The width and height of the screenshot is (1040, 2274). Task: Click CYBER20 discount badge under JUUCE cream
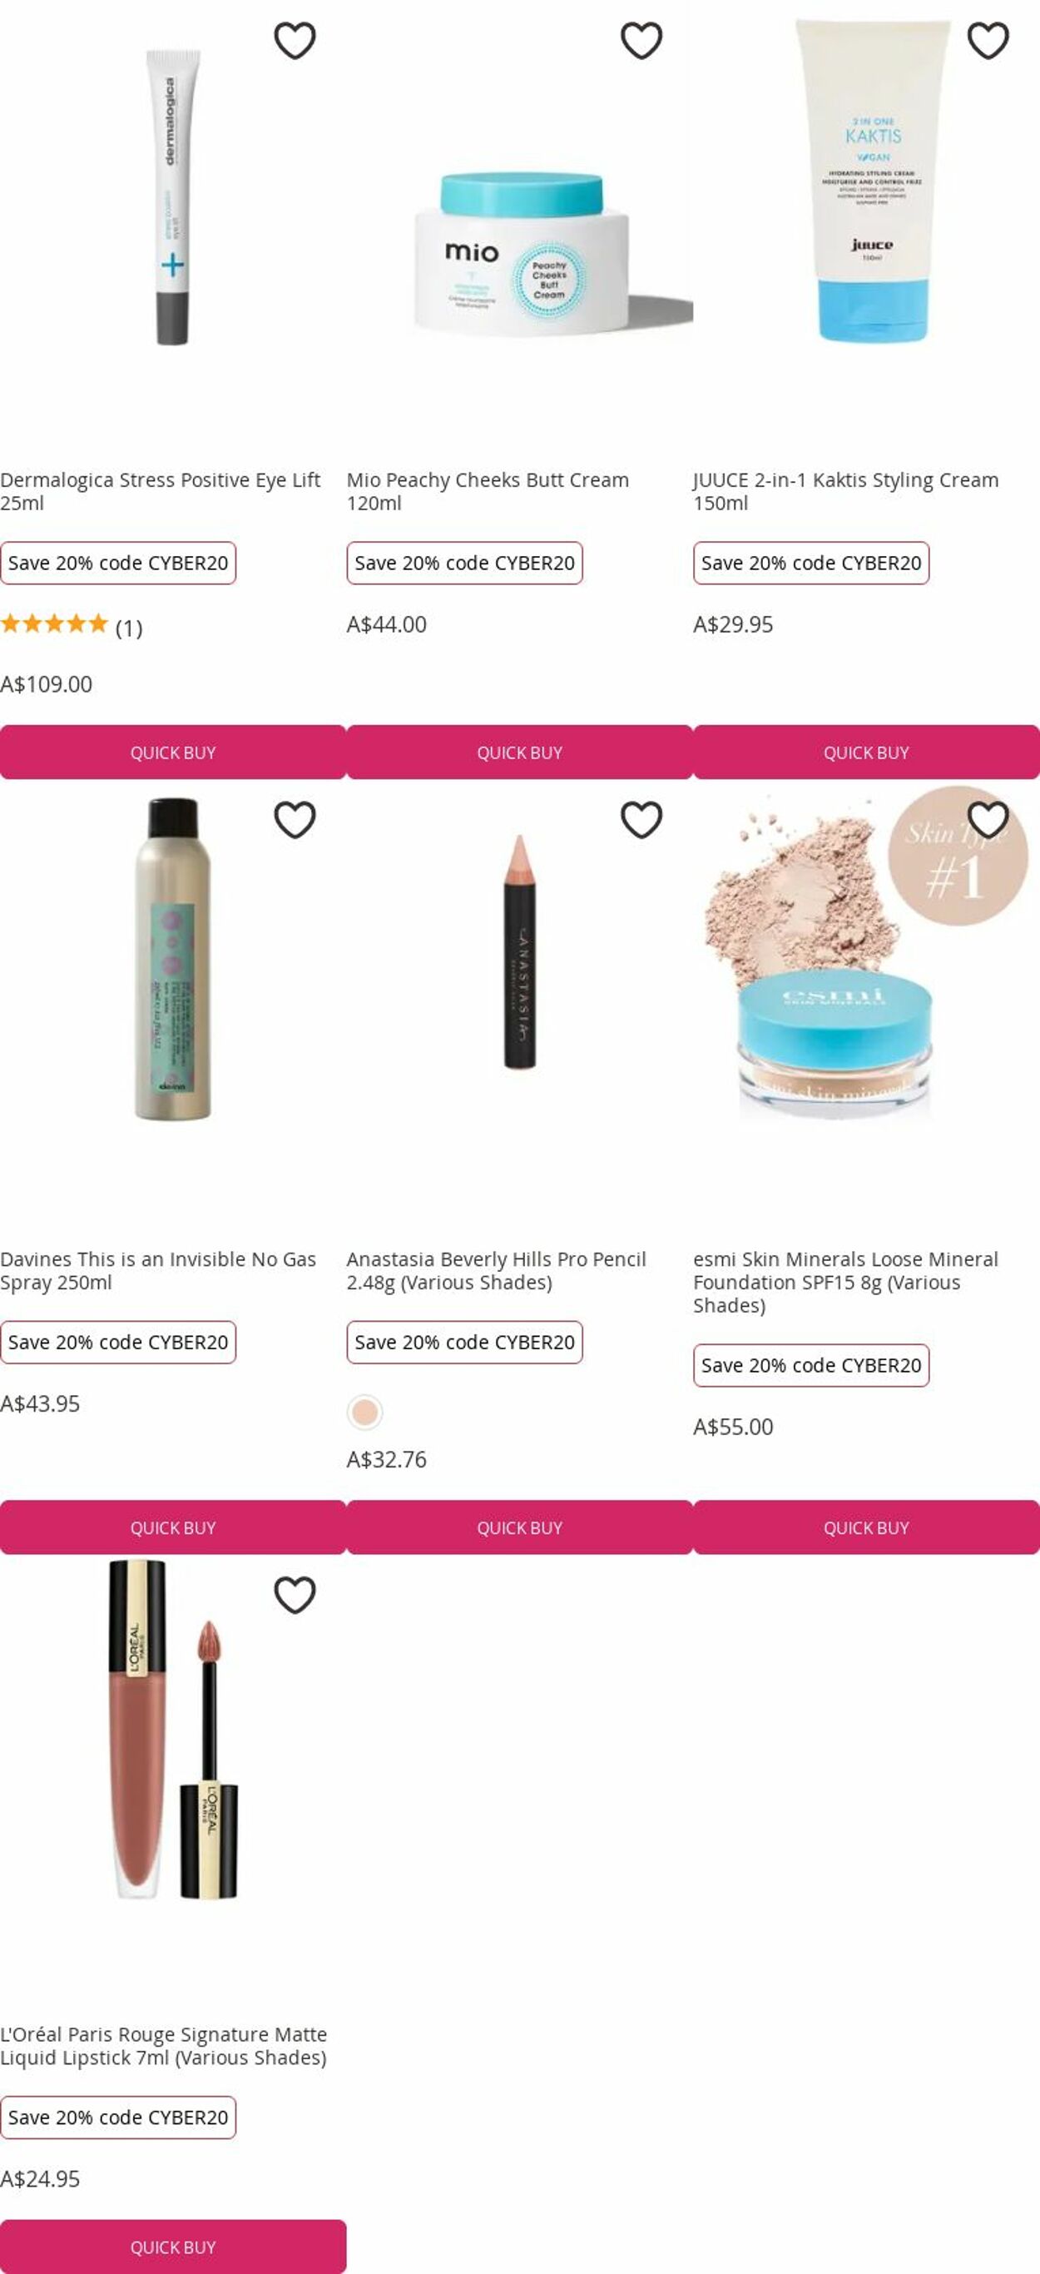pyautogui.click(x=810, y=563)
